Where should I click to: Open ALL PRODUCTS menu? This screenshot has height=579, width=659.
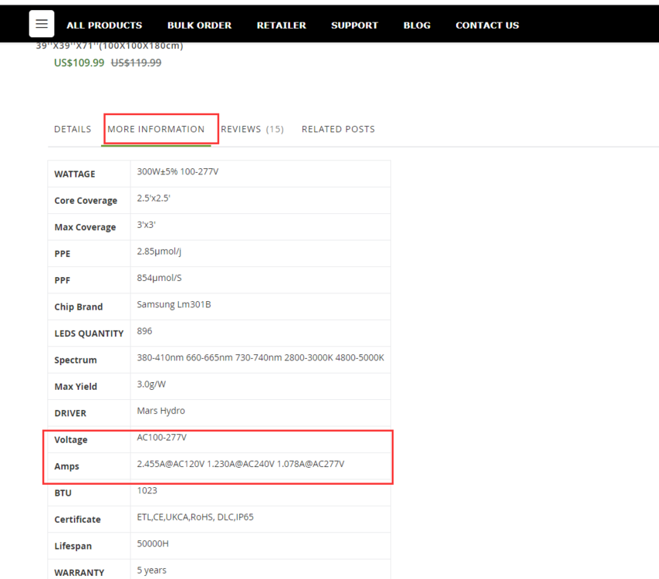[x=104, y=25]
